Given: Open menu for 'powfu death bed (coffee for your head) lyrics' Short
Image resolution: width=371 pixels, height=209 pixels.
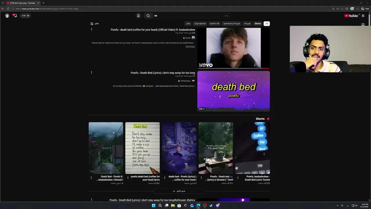Looking at the screenshot, I should [128, 178].
